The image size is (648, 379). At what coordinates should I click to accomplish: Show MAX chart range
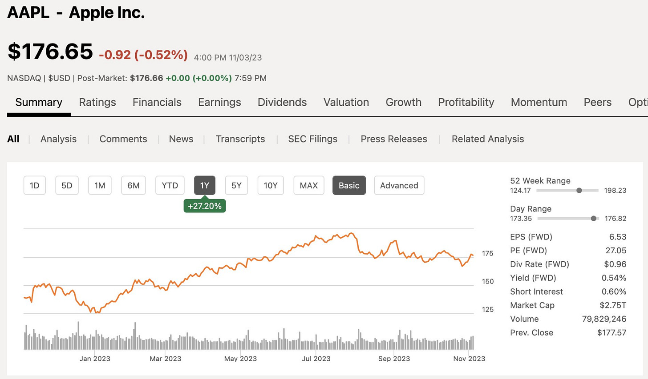coord(309,185)
